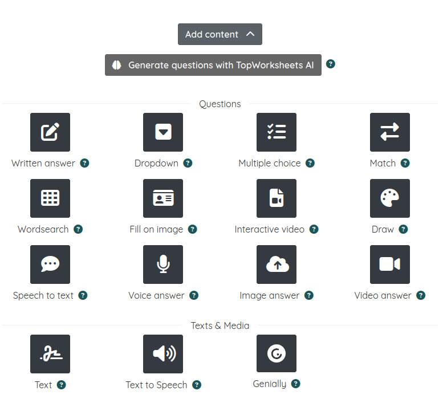Open help icon next to Written answer
The image size is (447, 415).
[84, 163]
